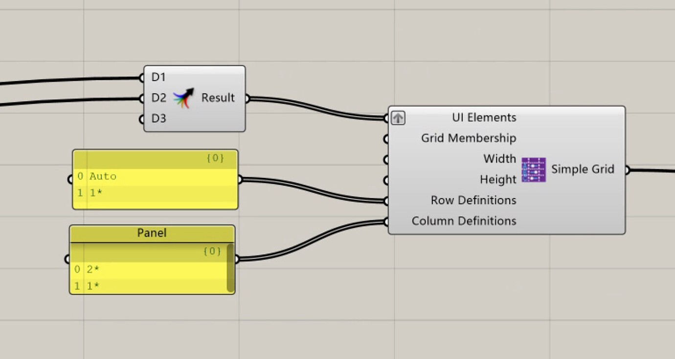Viewport: 675px width, 359px height.
Task: Select the Simple Grid component name label
Action: [583, 169]
